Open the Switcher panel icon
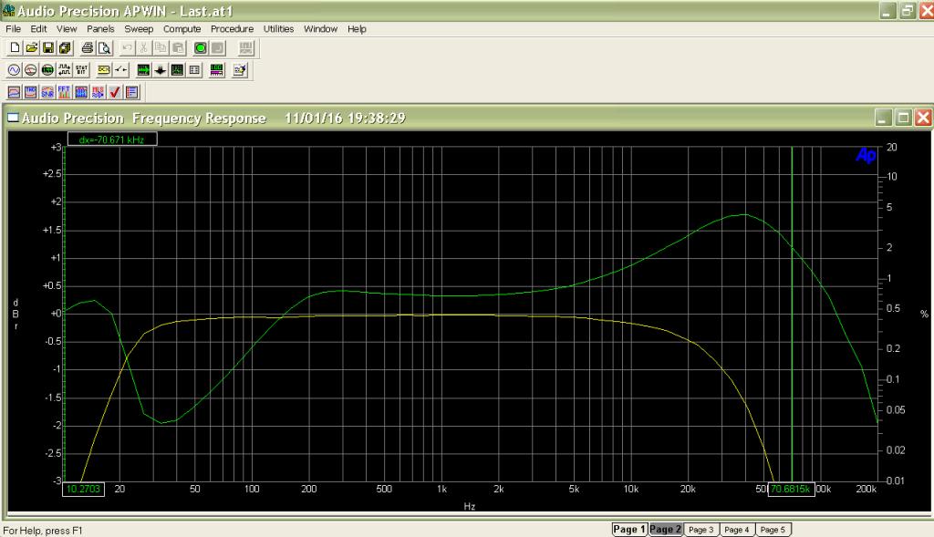This screenshot has height=537, width=934. click(121, 70)
